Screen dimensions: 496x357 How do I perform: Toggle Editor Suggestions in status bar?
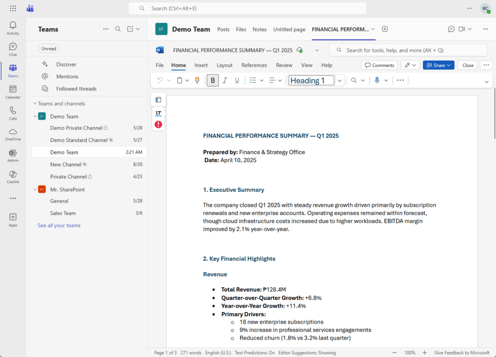[x=307, y=353]
